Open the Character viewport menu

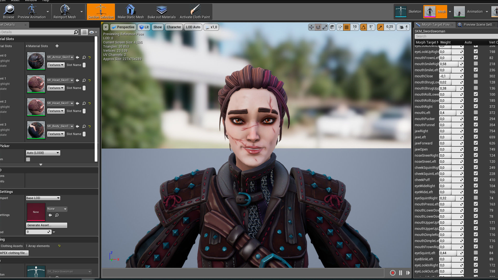pyautogui.click(x=174, y=27)
